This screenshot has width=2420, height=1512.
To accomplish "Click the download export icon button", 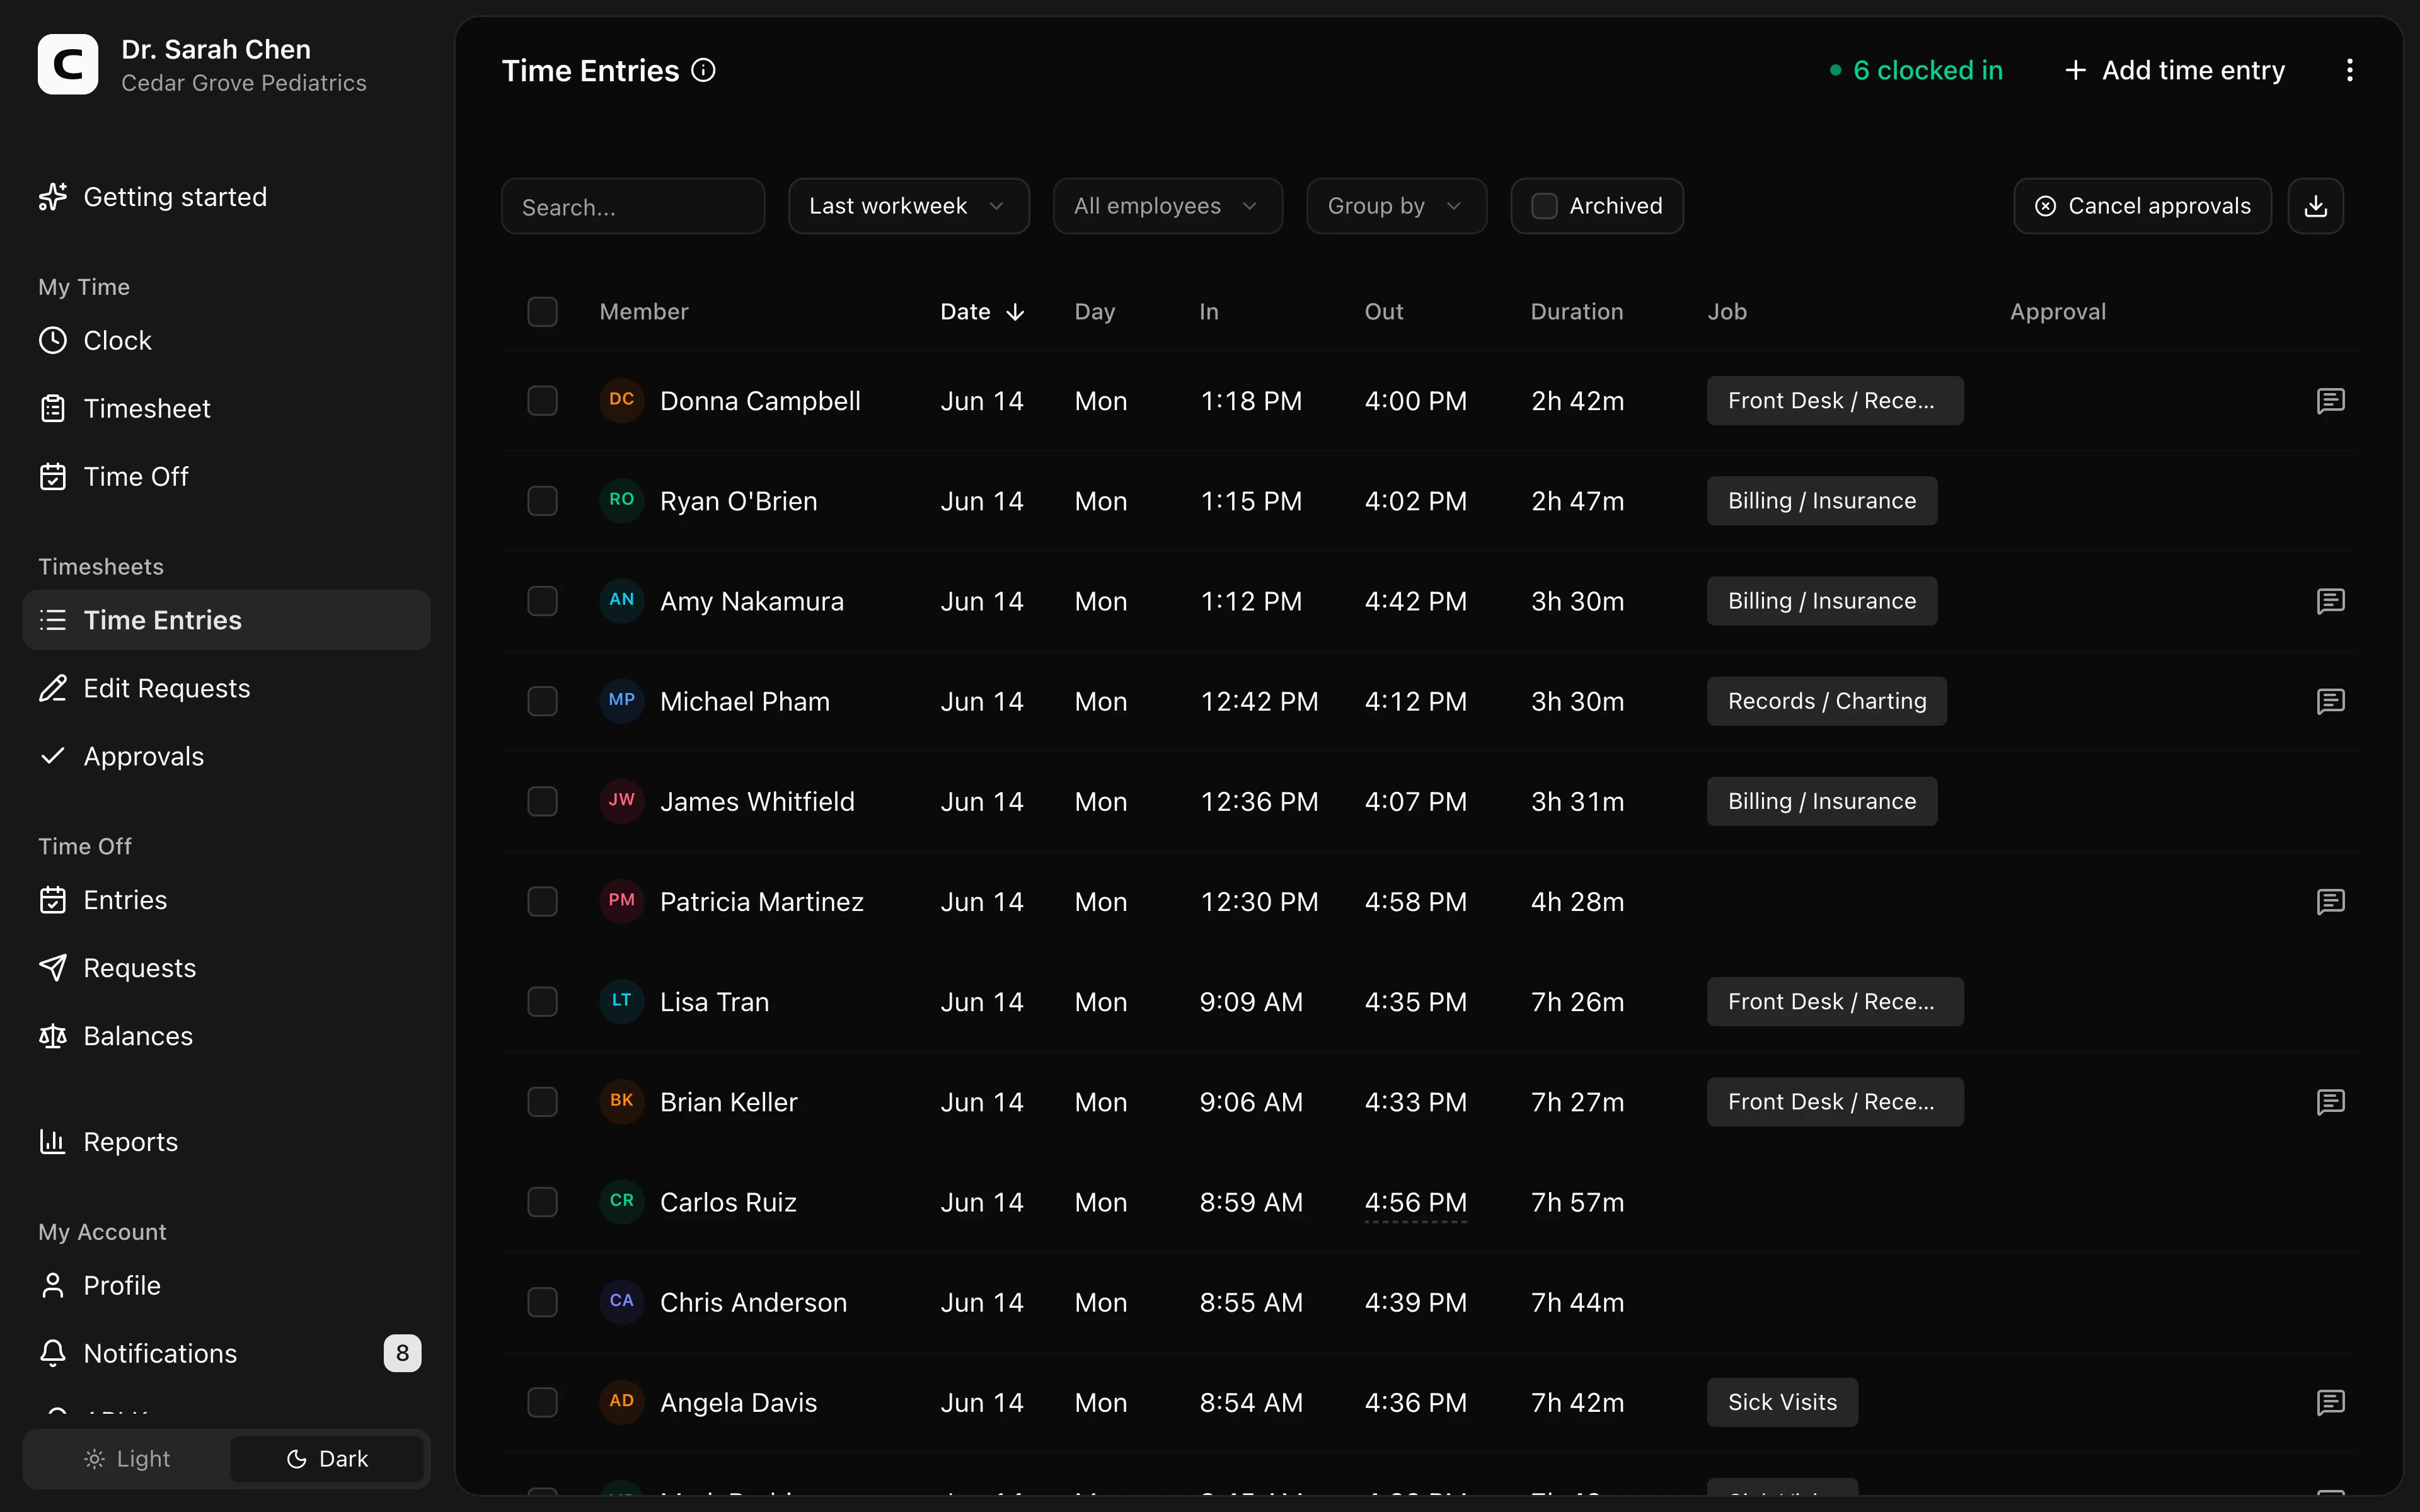I will 2315,206.
